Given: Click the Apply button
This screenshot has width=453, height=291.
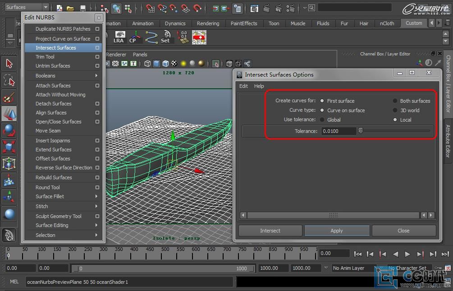Looking at the screenshot, I should (337, 231).
